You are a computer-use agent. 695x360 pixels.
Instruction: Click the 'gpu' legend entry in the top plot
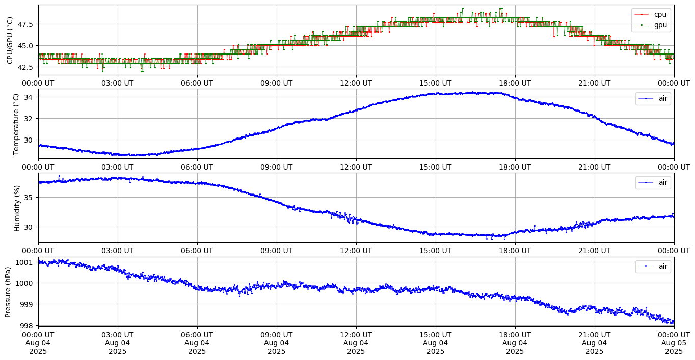(x=651, y=25)
